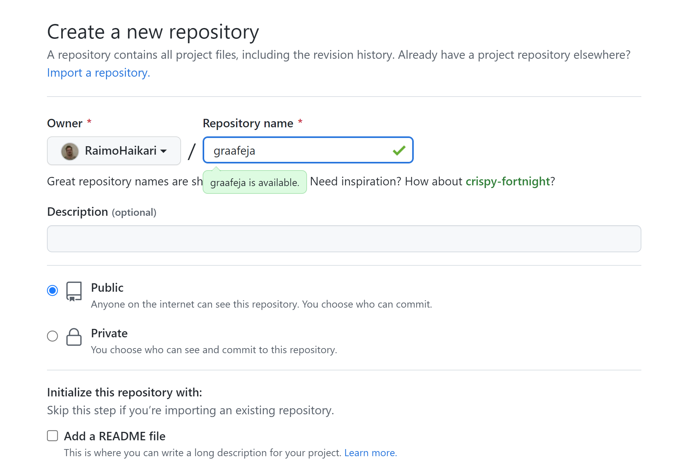Open the RaimoHaikari owner dropdown

tap(114, 151)
